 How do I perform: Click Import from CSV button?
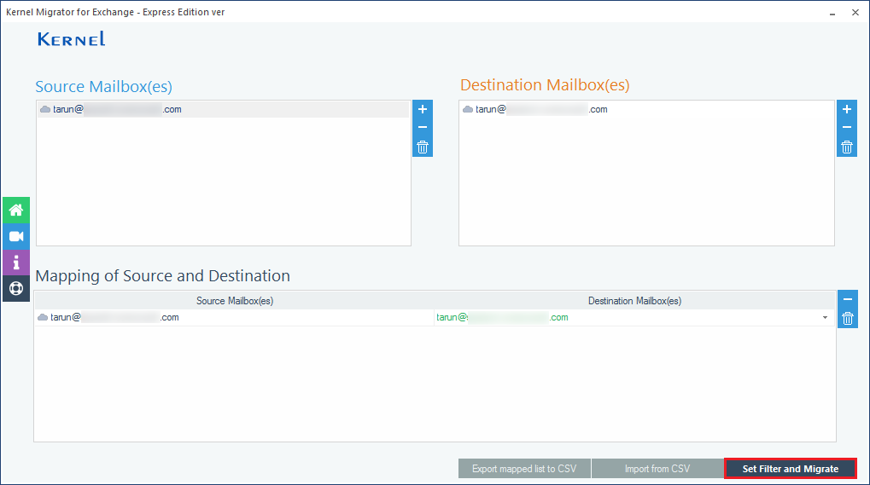pyautogui.click(x=657, y=469)
